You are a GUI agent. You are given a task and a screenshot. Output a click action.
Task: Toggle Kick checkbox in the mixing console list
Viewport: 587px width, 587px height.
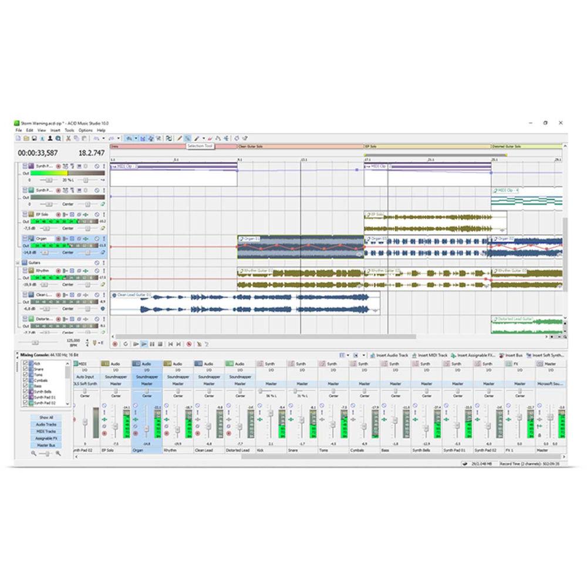(25, 363)
